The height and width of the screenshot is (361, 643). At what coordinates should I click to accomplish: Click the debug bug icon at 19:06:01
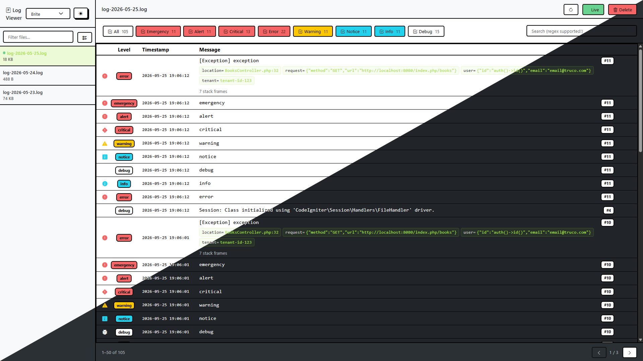(x=105, y=332)
